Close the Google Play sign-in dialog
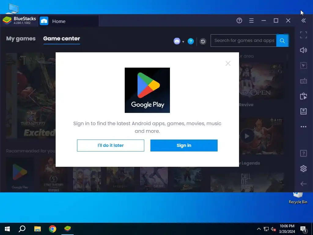 228,63
